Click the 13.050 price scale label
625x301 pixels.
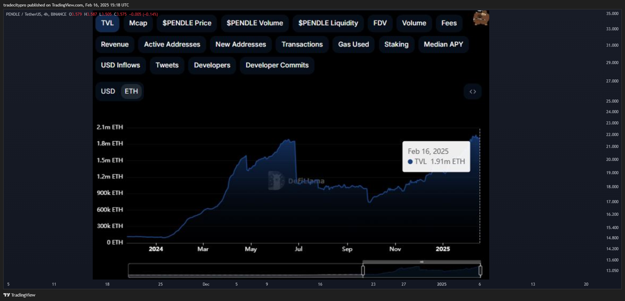[612, 271]
